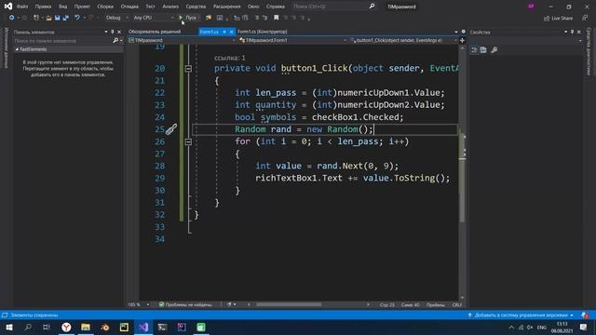This screenshot has height=335, width=596.
Task: Open the TIMpassword.Form1 class dropdown
Action: [292, 40]
